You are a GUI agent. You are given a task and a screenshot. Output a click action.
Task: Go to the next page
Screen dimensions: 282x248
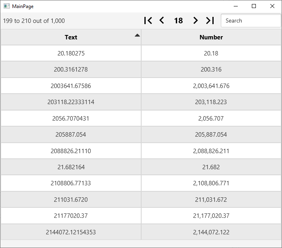[196, 20]
